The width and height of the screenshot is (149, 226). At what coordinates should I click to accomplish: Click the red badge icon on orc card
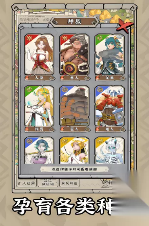(x=65, y=38)
